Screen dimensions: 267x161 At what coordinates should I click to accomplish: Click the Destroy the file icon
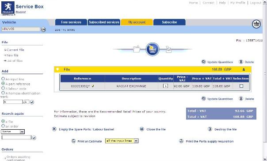pyautogui.click(x=210, y=129)
